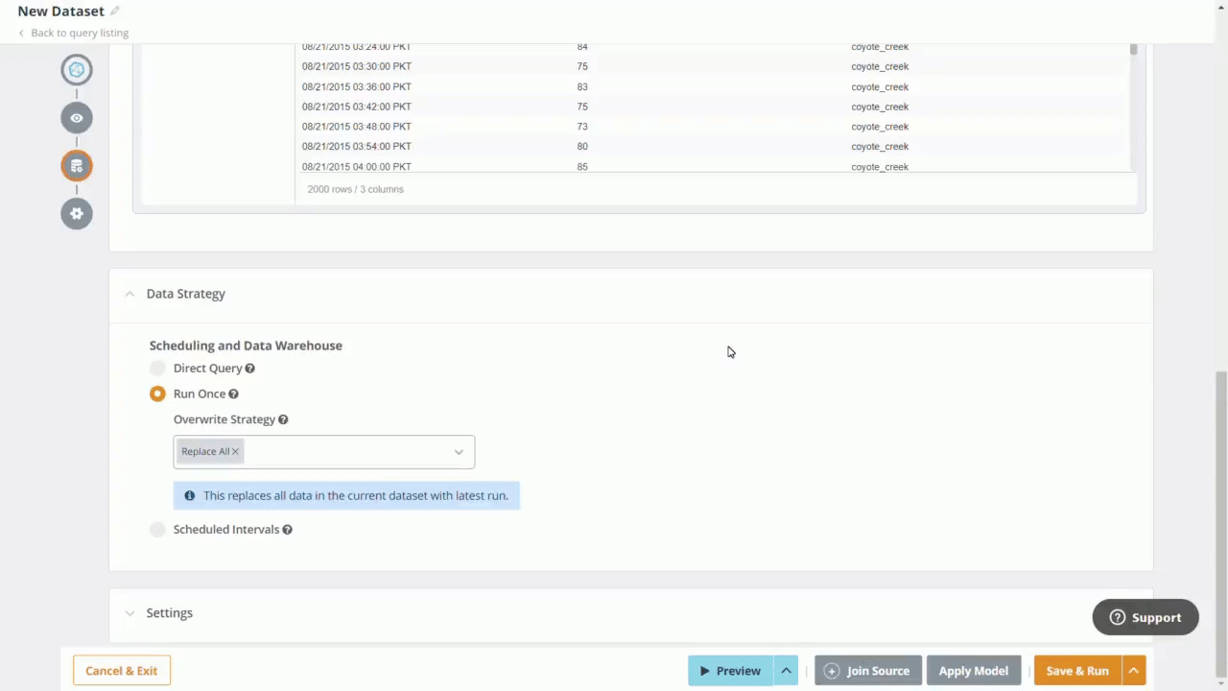Click help icon next to Run Once
The width and height of the screenshot is (1228, 691).
(x=233, y=394)
